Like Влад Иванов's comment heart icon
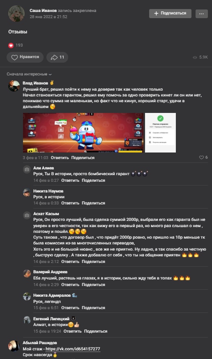 [201, 157]
